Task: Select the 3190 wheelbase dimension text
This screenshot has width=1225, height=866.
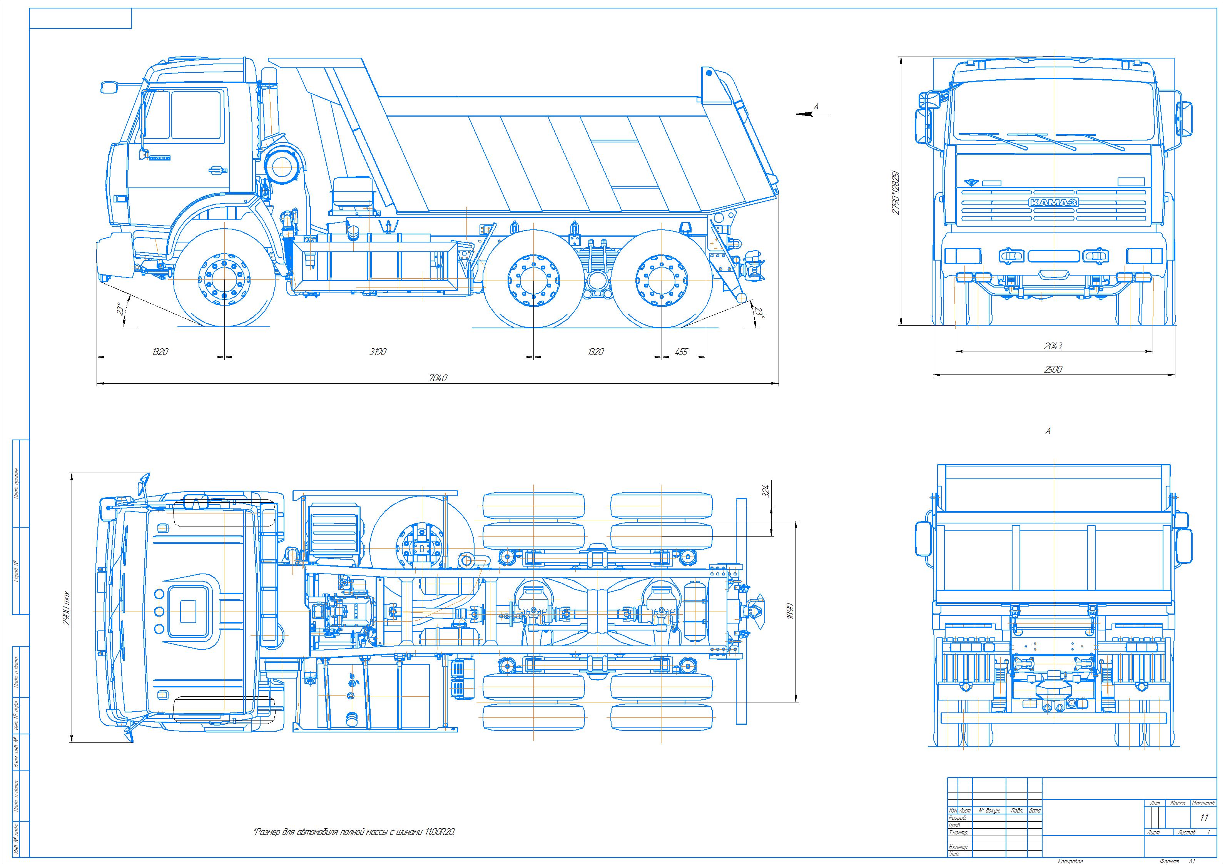Action: pyautogui.click(x=378, y=352)
